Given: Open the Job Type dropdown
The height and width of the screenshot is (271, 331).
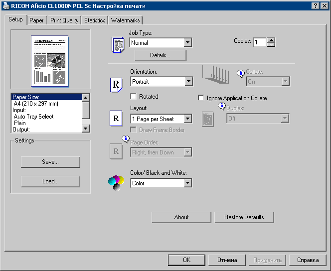Looking at the screenshot, I should pyautogui.click(x=187, y=43).
